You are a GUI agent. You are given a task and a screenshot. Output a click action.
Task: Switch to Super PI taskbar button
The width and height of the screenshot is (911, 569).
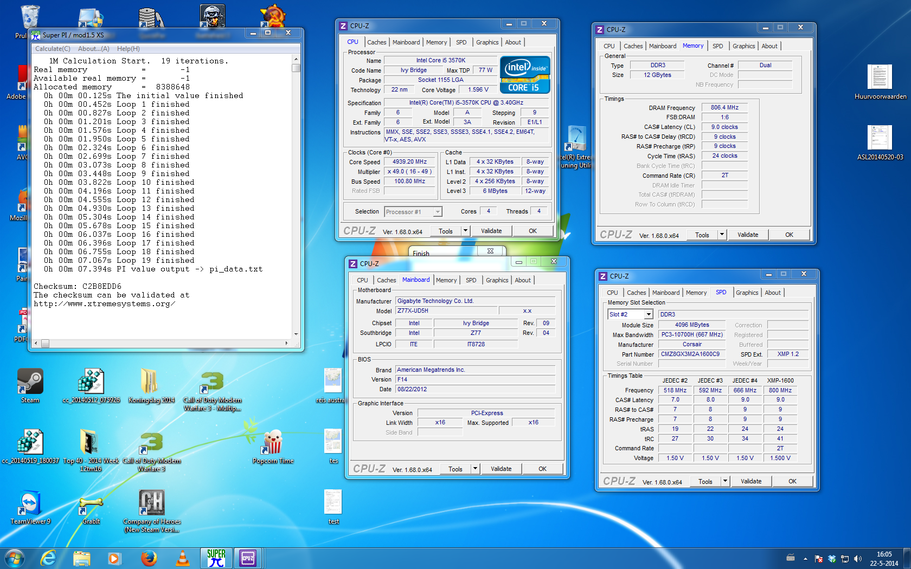click(x=216, y=558)
